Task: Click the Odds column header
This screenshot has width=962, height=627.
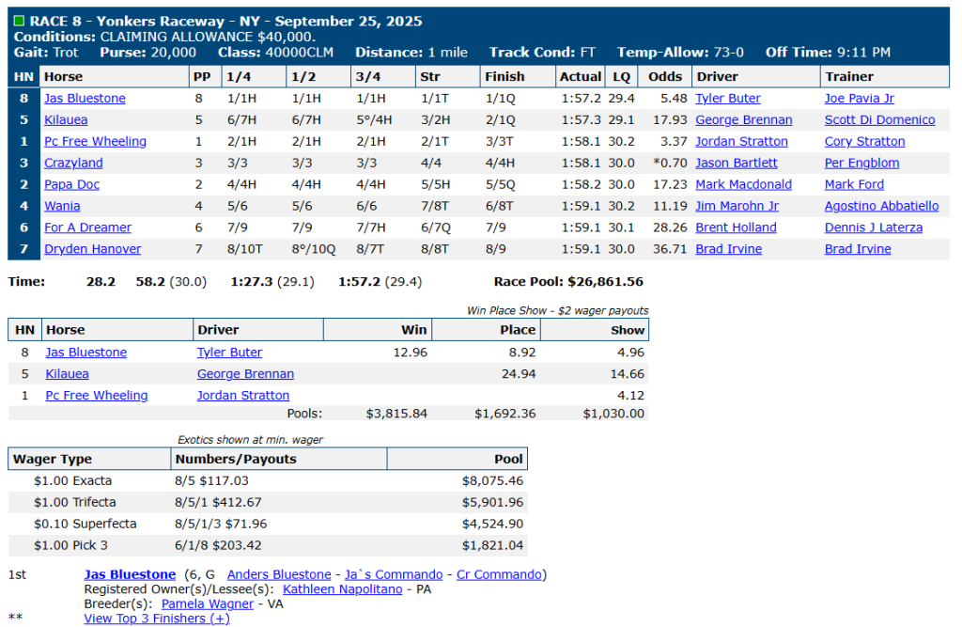Action: pyautogui.click(x=665, y=77)
